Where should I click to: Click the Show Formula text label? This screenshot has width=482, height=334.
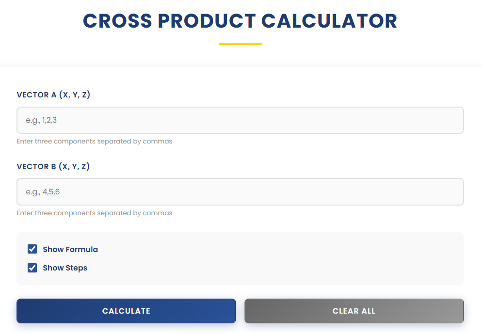click(x=69, y=249)
